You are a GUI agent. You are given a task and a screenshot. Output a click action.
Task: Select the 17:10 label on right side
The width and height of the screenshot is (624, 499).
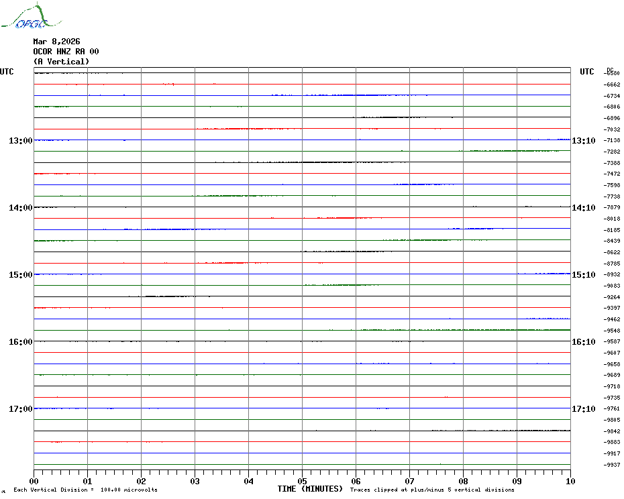point(583,409)
